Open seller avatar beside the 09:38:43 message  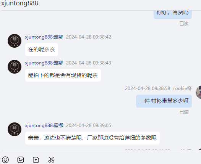(x=15, y=67)
